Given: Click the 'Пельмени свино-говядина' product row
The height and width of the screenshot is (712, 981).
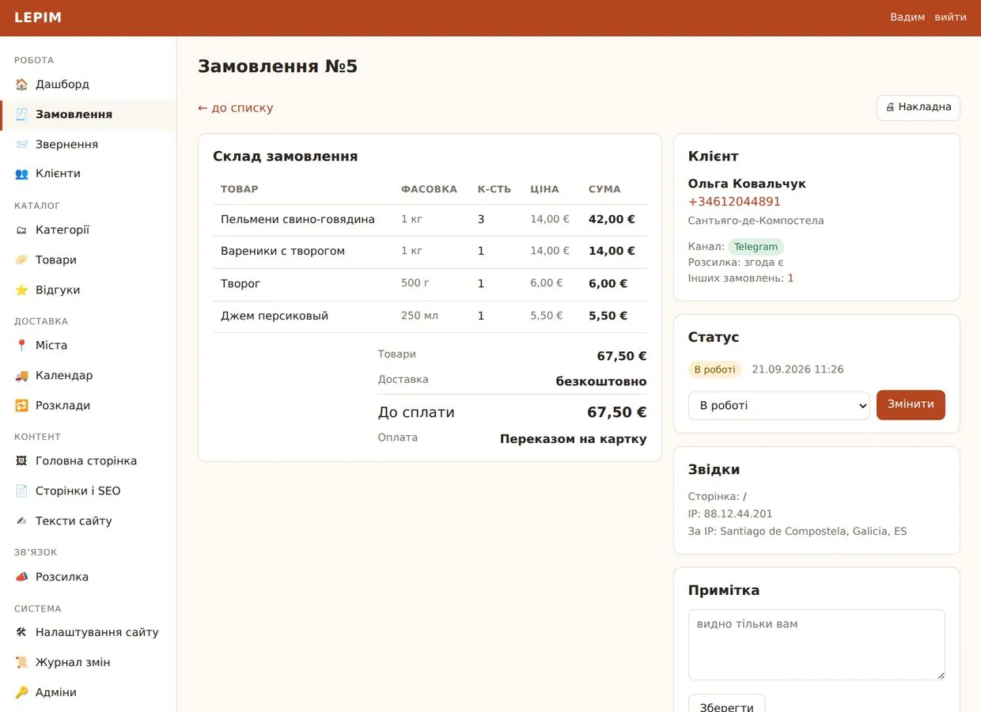Looking at the screenshot, I should 430,220.
